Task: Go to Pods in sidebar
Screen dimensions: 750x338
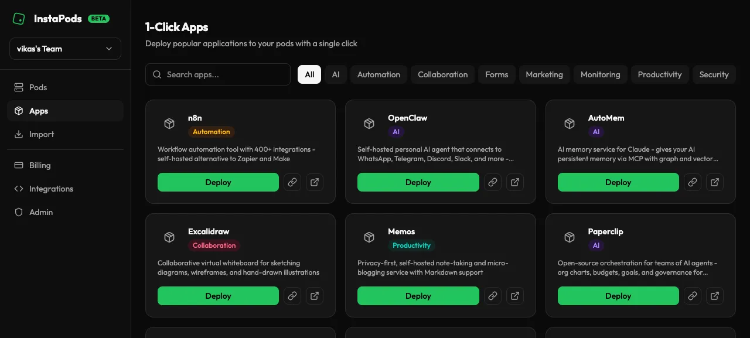Action: (65, 87)
